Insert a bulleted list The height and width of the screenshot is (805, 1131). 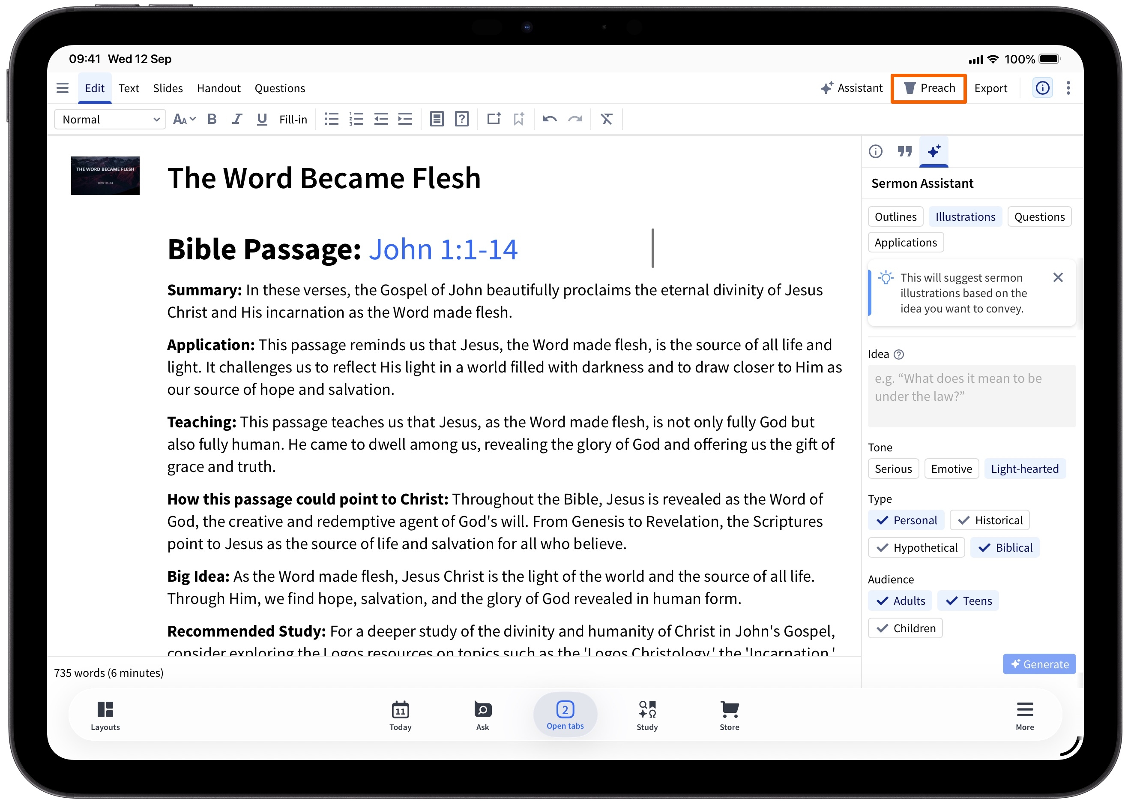[332, 120]
